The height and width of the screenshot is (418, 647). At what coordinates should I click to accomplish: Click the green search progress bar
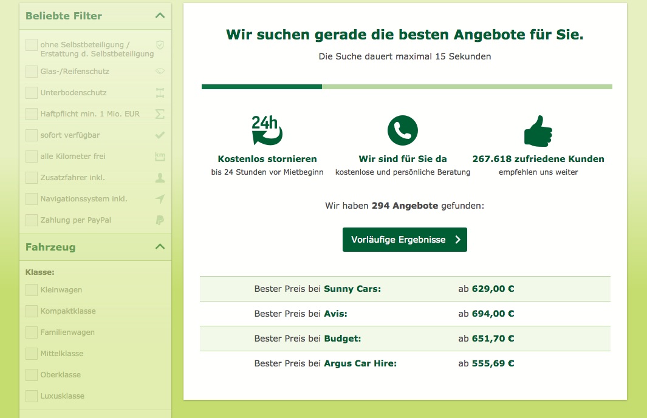406,87
